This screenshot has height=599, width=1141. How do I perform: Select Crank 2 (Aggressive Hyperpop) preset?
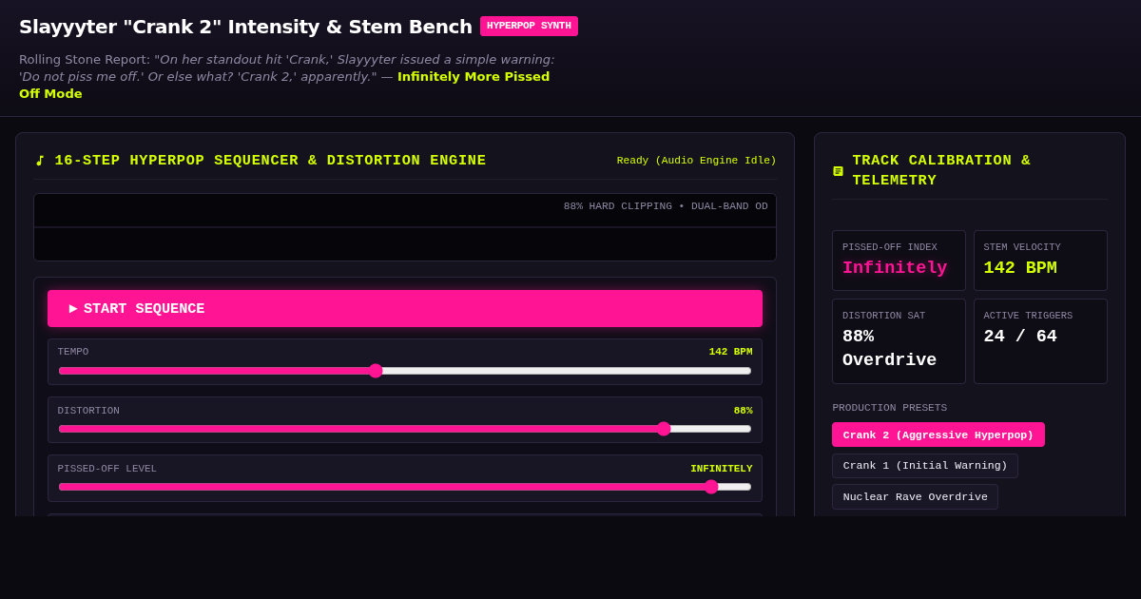(x=938, y=435)
